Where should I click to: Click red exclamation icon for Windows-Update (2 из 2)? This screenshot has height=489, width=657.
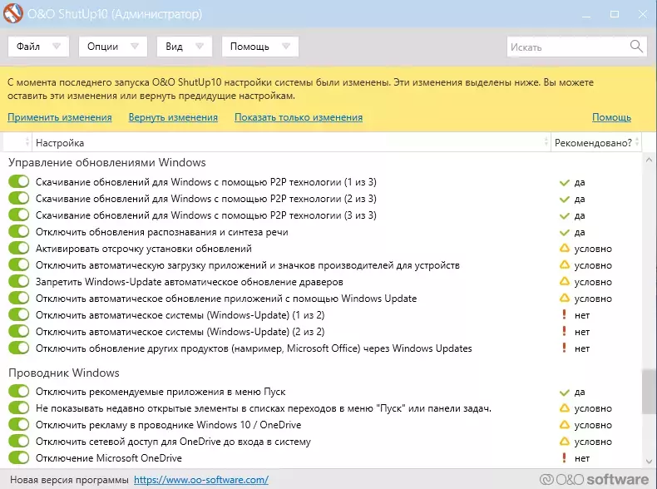click(x=565, y=332)
